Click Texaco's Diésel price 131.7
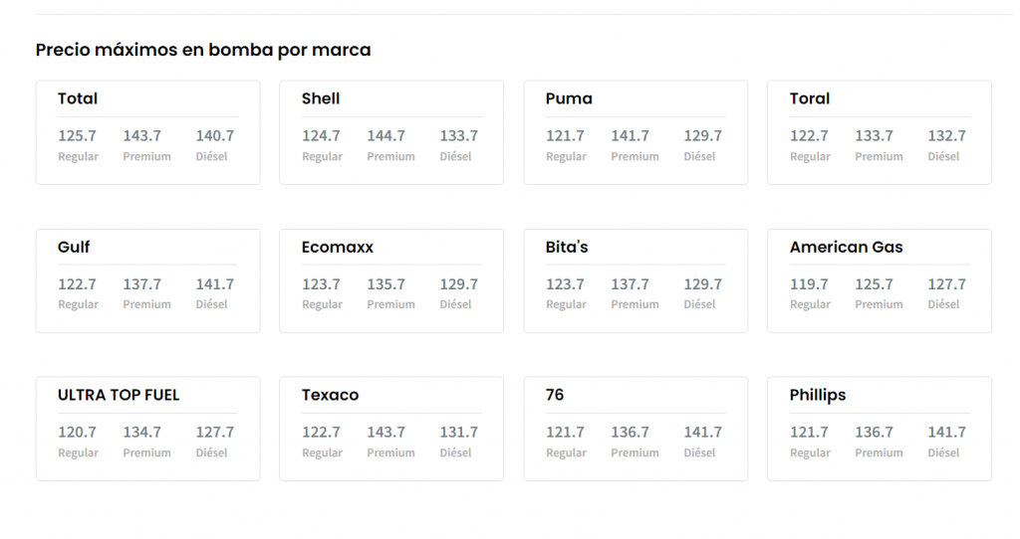1020x539 pixels. (458, 433)
